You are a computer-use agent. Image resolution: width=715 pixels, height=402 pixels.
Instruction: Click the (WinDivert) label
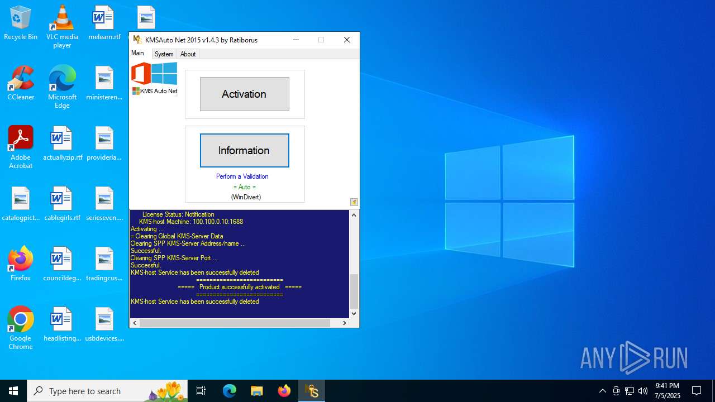246,197
